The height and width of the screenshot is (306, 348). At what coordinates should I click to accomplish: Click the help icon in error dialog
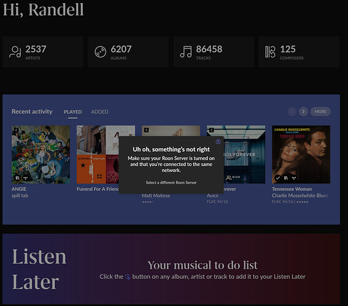point(218,142)
